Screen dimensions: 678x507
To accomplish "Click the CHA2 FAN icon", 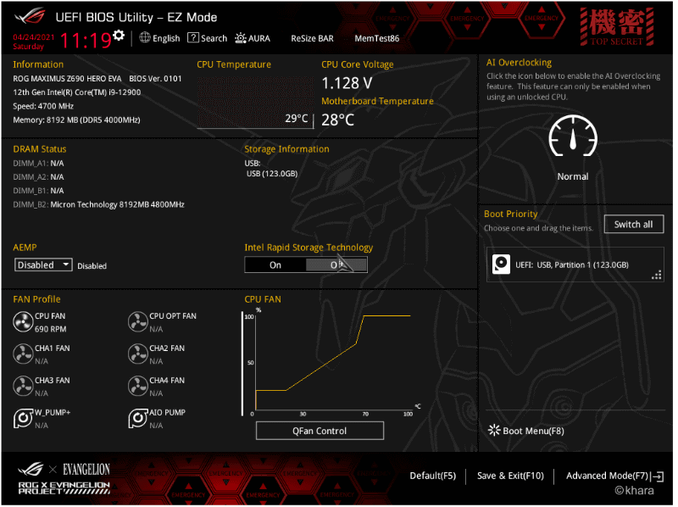I will [x=138, y=354].
